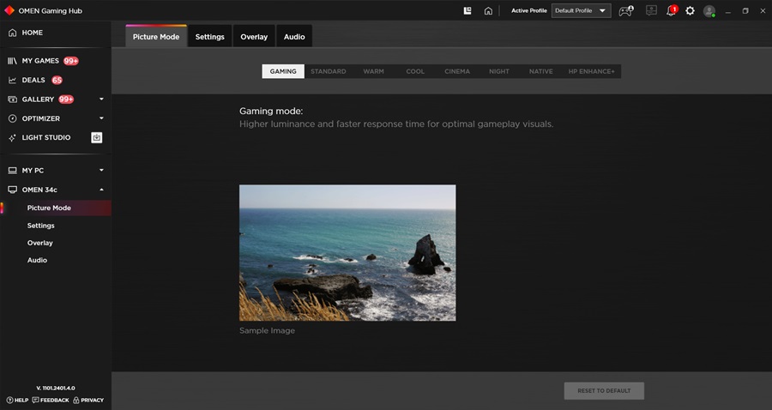This screenshot has width=772, height=410.
Task: Select the Cinema picture mode
Action: [x=457, y=71]
